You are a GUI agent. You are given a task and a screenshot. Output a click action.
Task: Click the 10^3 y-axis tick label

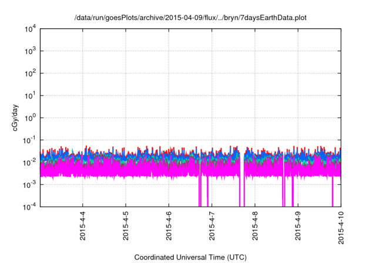click(x=31, y=51)
